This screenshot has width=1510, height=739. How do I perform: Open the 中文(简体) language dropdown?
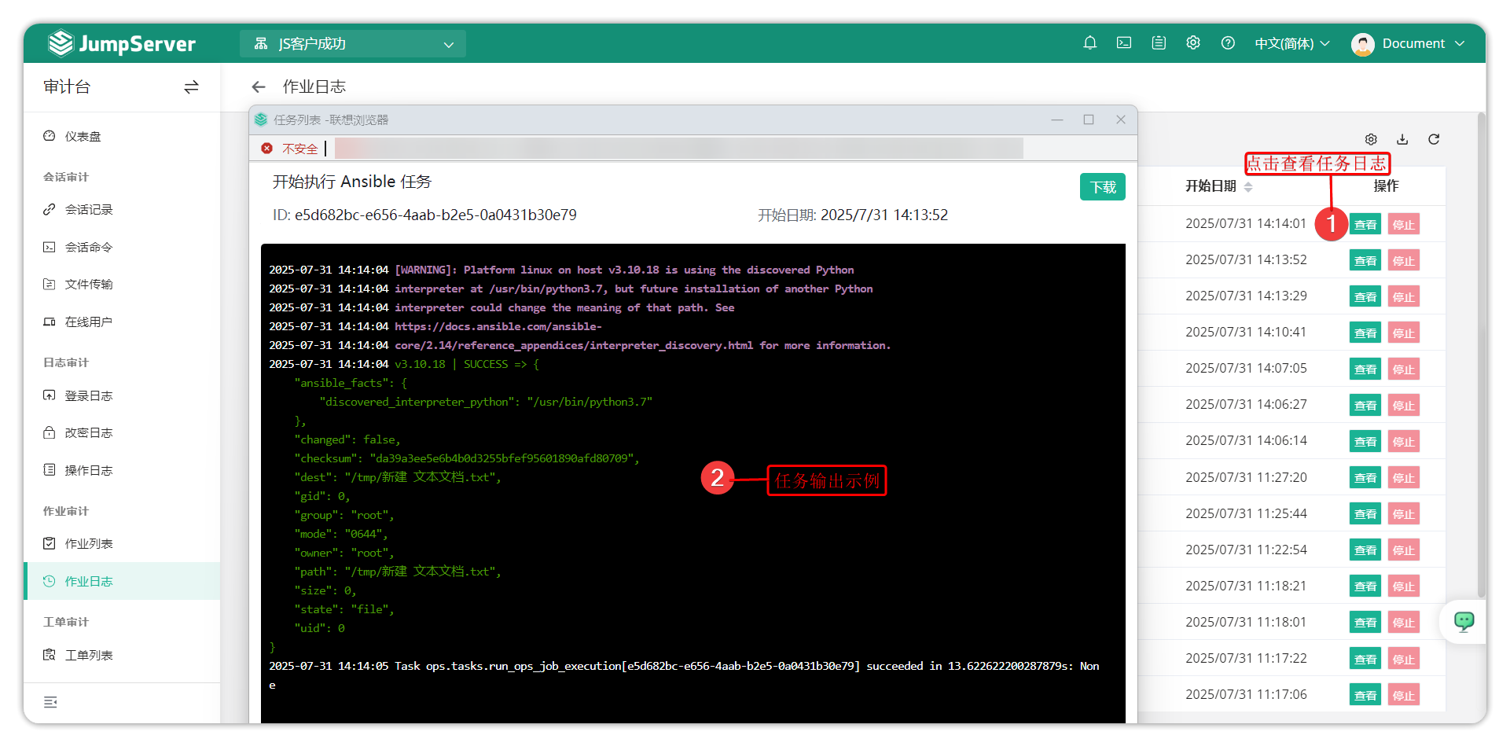(x=1291, y=44)
